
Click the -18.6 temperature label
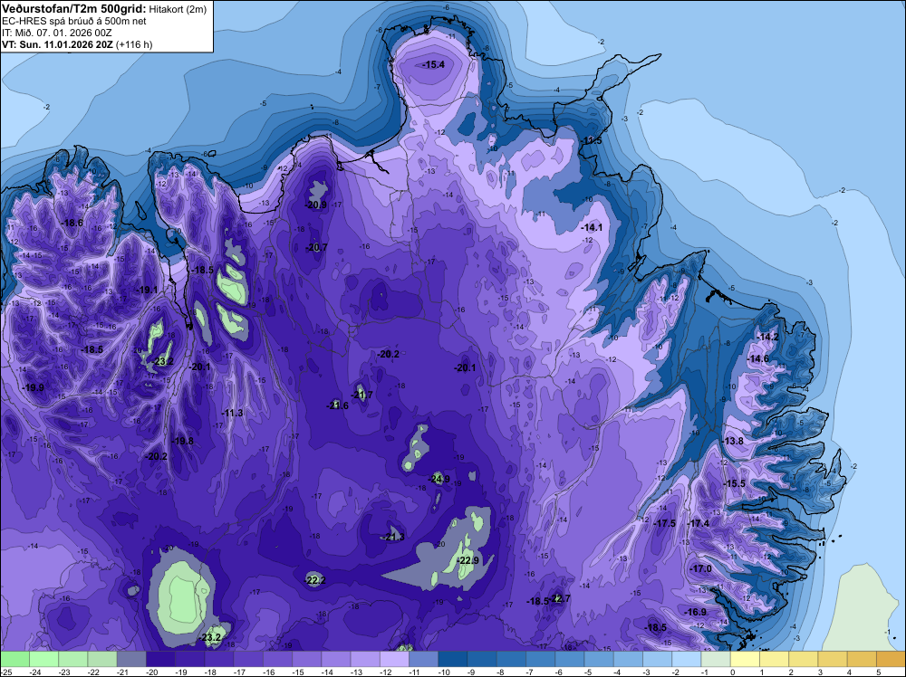pos(72,223)
